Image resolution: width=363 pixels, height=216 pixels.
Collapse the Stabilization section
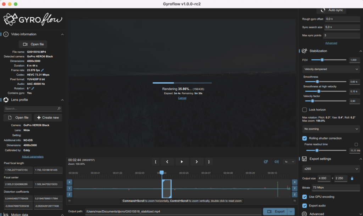click(x=361, y=51)
